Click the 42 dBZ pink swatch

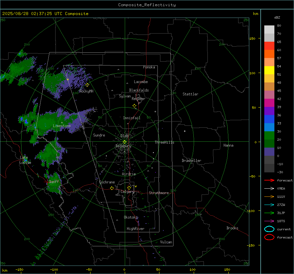coord(269,103)
